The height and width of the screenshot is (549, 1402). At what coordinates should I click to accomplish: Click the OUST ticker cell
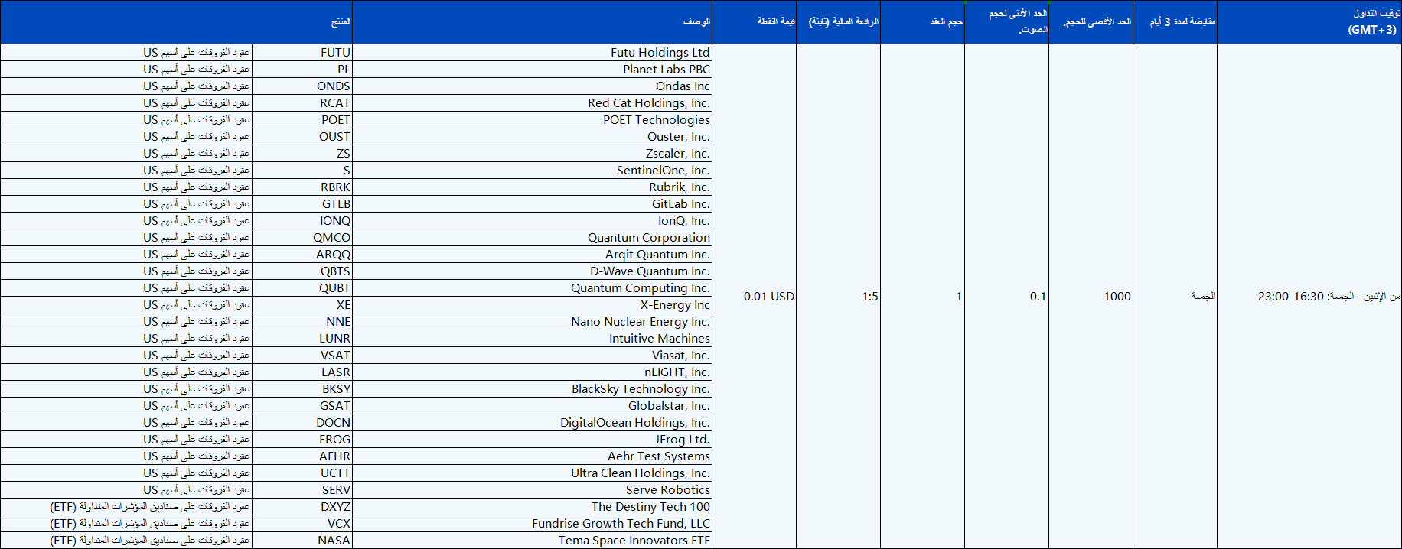point(302,137)
